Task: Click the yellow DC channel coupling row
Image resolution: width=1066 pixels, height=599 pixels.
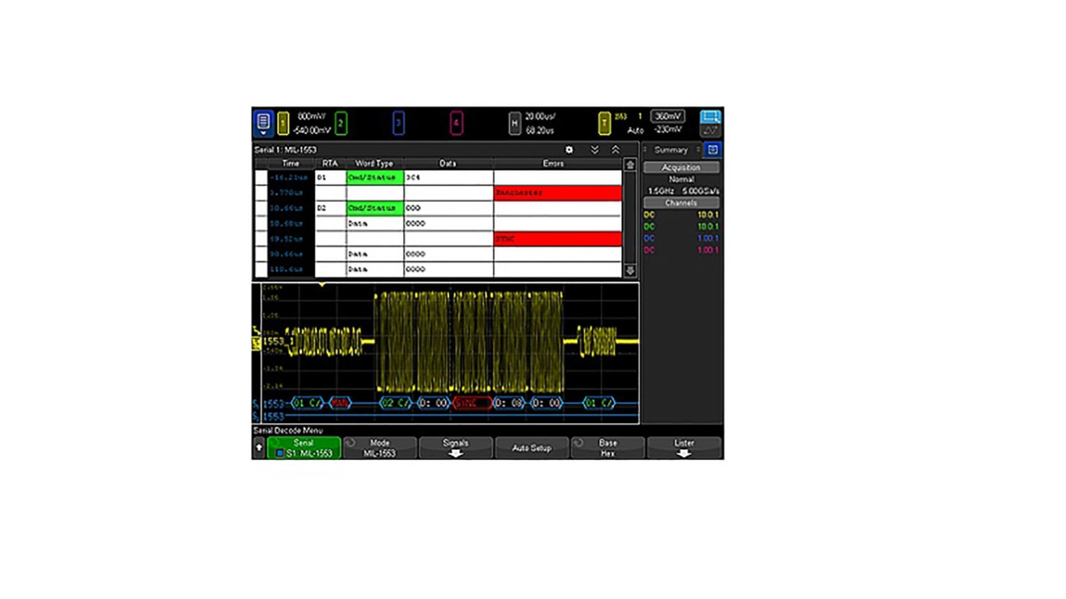Action: click(x=681, y=215)
